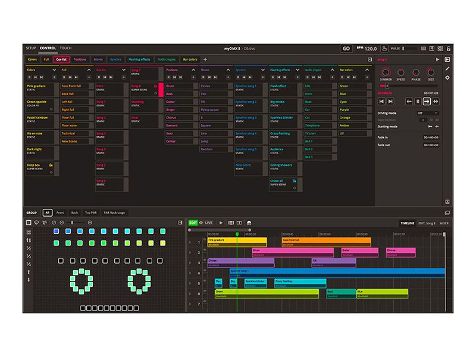Image resolution: width=476 pixels, height=357 pixels.
Task: Open the Driving mode dropdown set to Off
Action: 428,113
